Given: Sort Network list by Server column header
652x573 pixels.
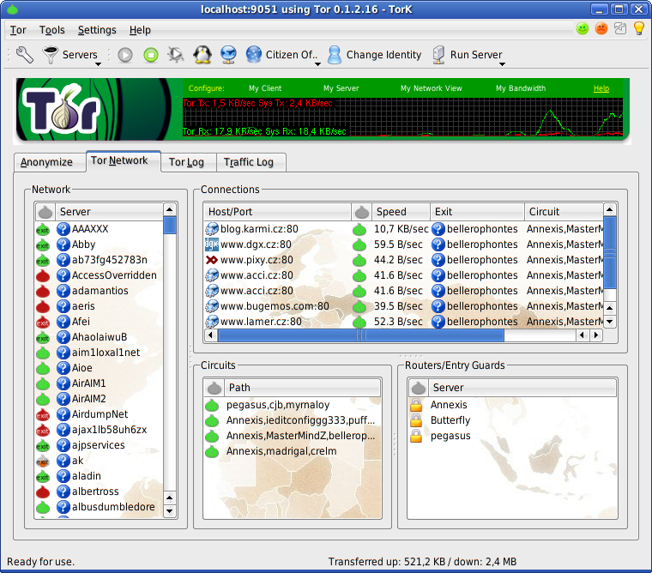Looking at the screenshot, I should coord(110,212).
